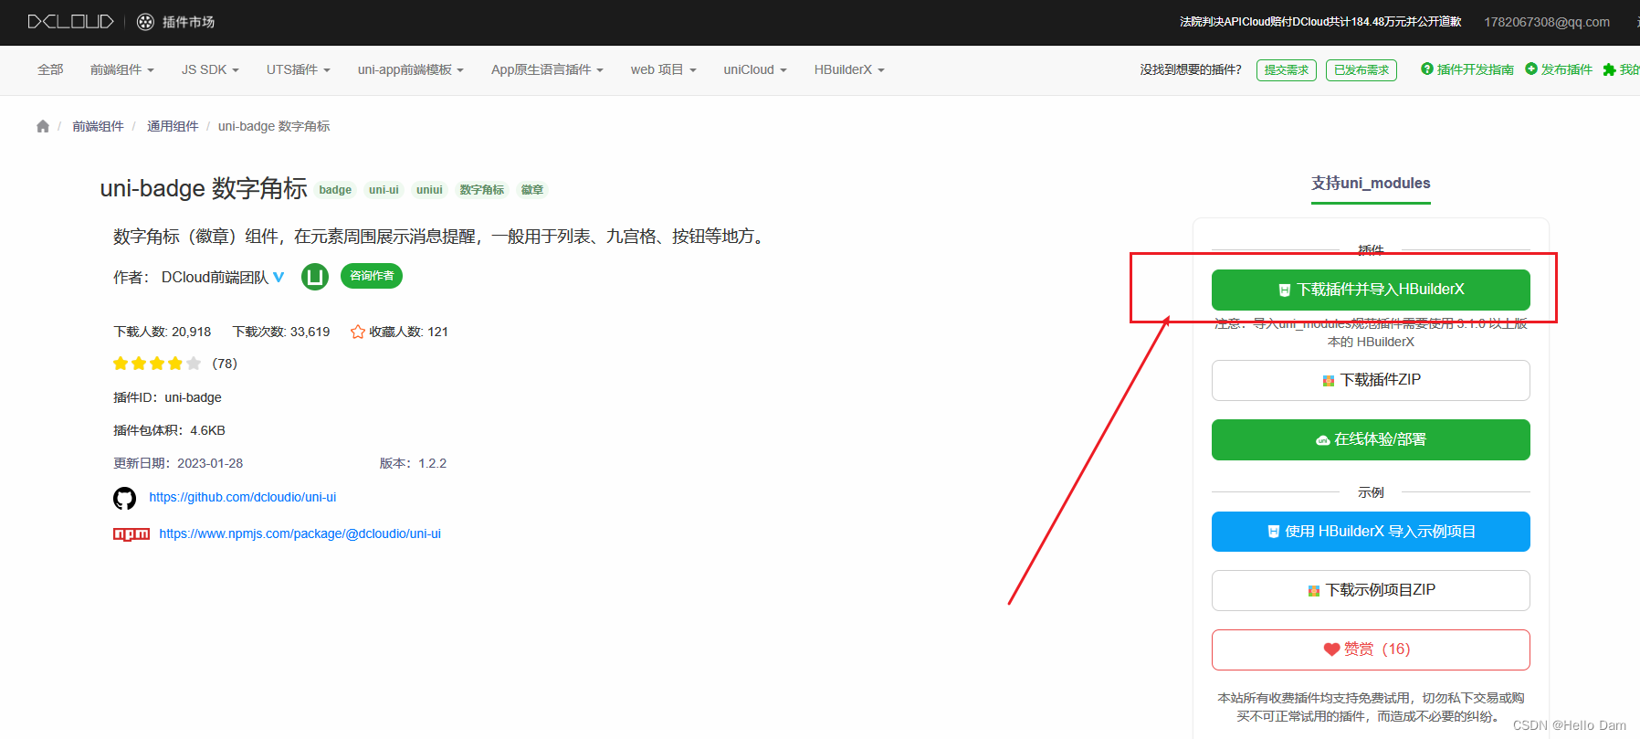Click 下载插件ZIP button

[1371, 380]
